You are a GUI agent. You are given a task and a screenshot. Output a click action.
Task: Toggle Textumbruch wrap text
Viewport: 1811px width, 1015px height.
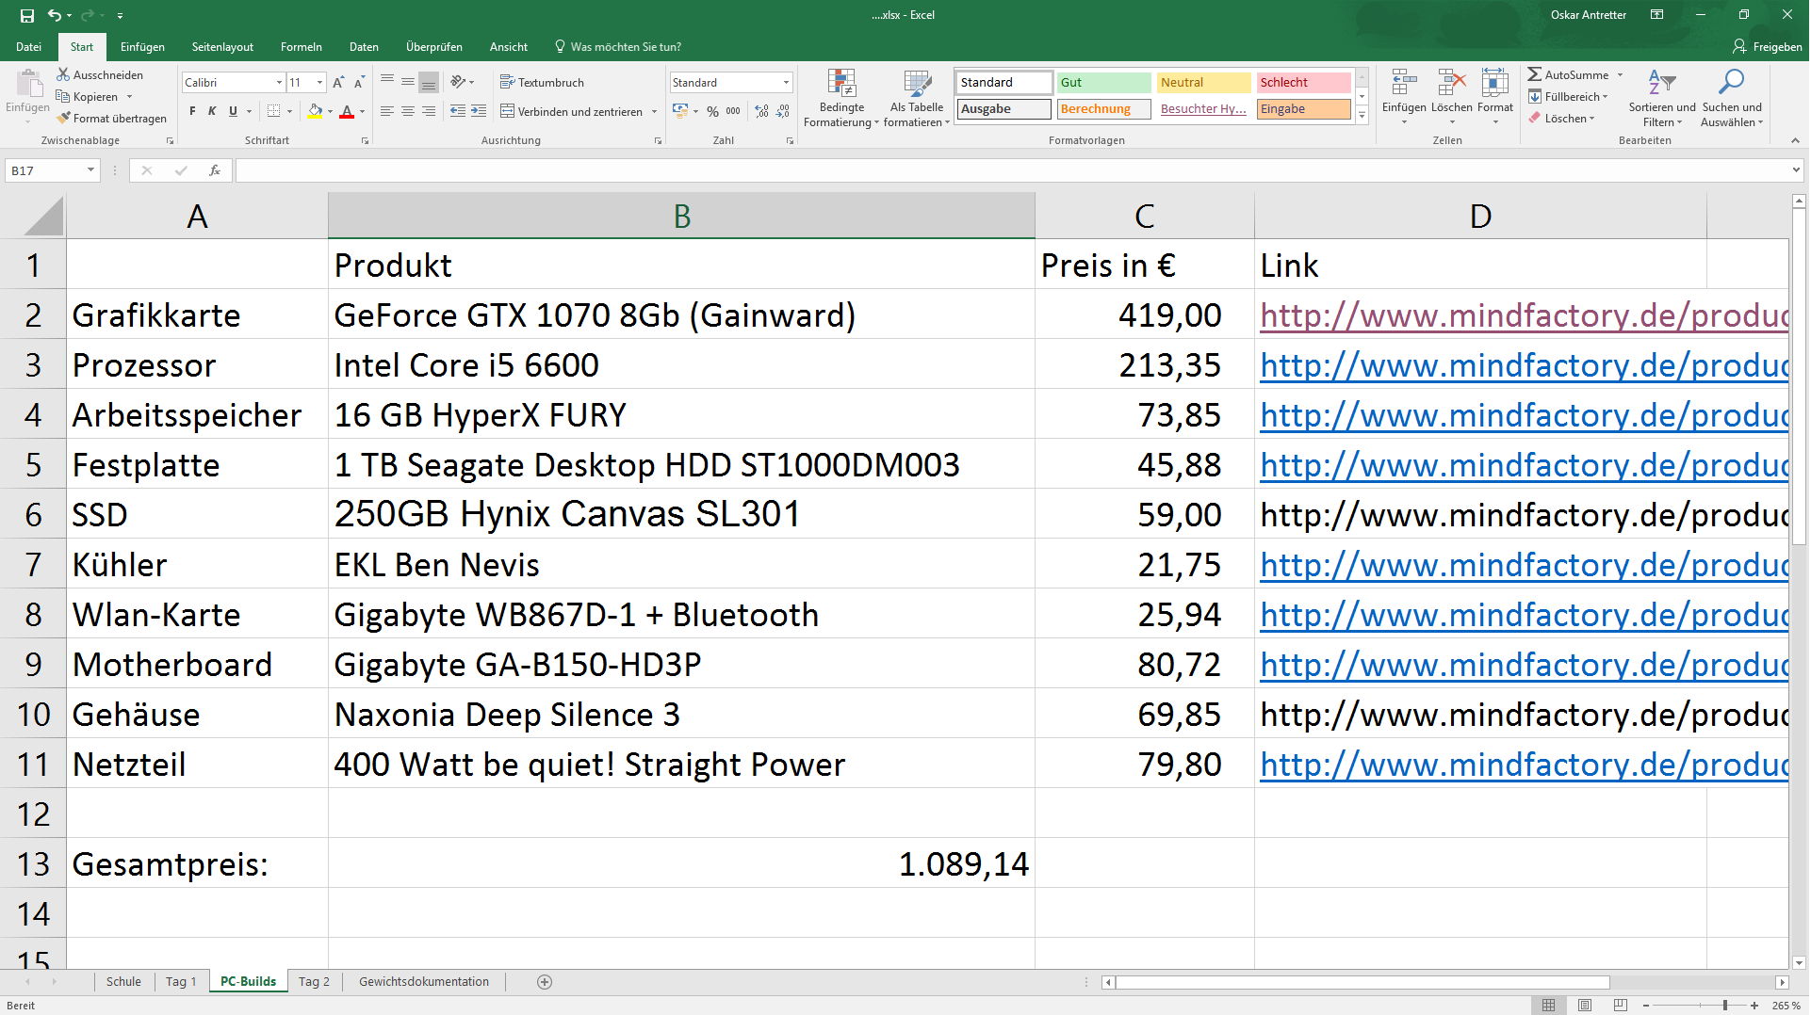[x=542, y=82]
